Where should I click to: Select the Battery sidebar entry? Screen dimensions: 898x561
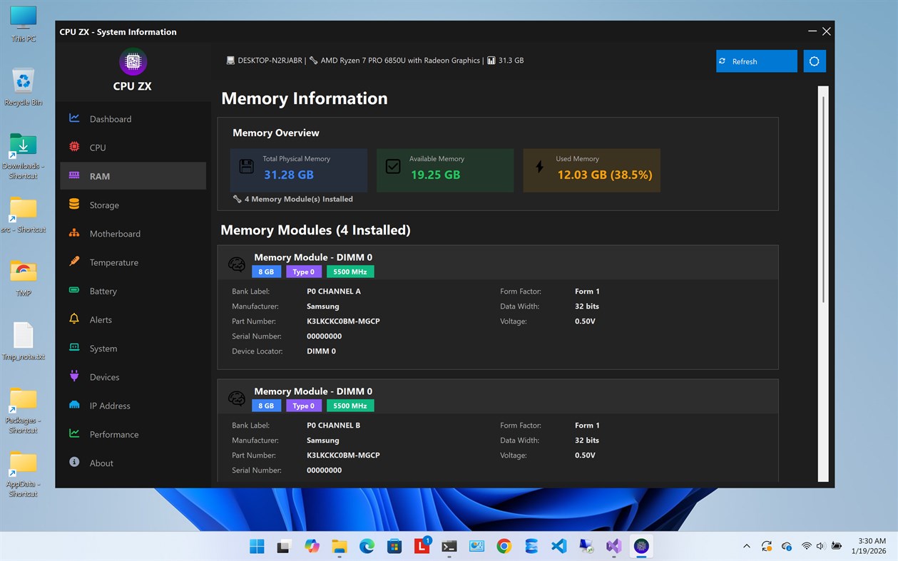click(133, 291)
